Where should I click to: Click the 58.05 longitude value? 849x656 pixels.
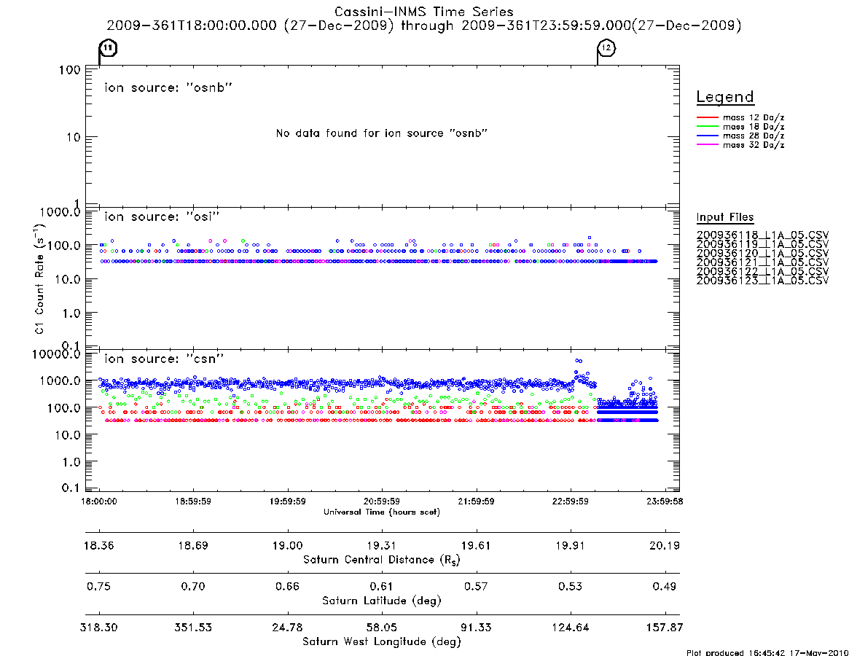[382, 628]
